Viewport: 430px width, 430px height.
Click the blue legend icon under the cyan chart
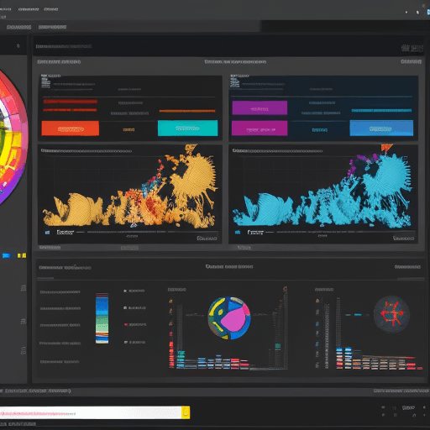click(x=238, y=232)
